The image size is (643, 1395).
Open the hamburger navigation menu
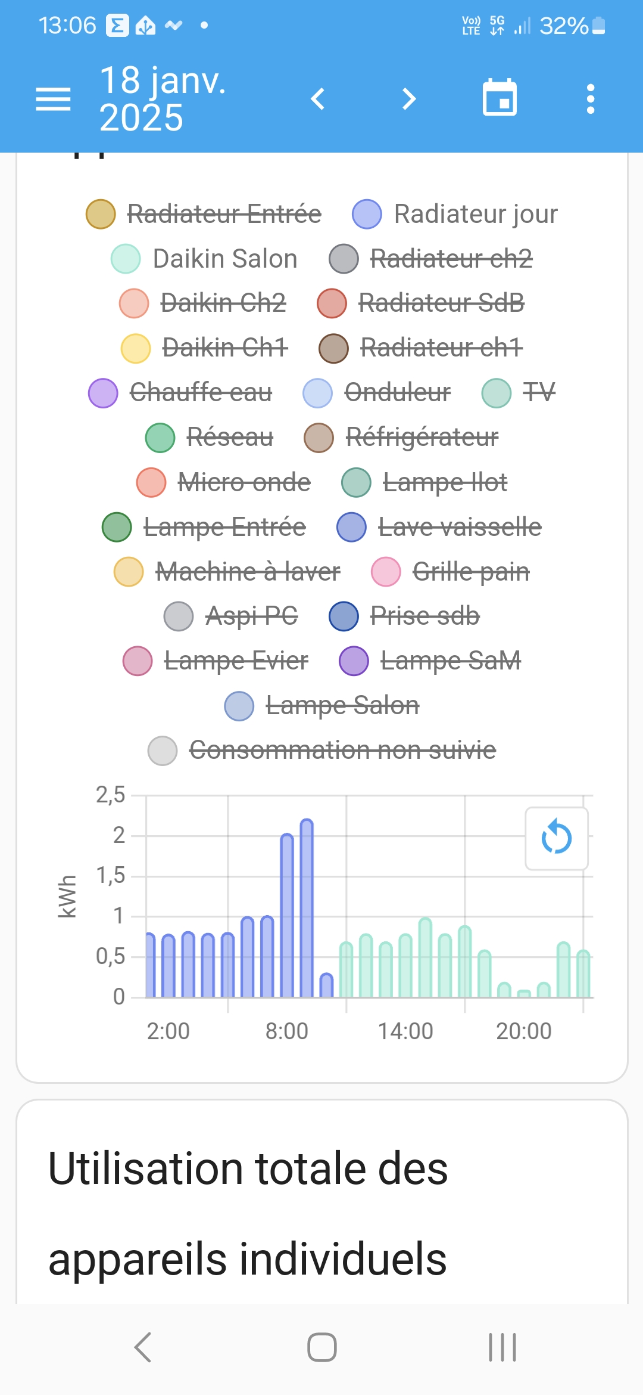coord(53,99)
